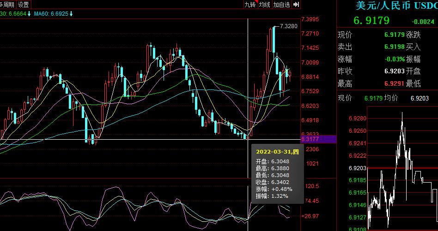The image size is (438, 231).
Task: Click the 2022-03-31,四 tooltip date header
Action: (x=277, y=152)
